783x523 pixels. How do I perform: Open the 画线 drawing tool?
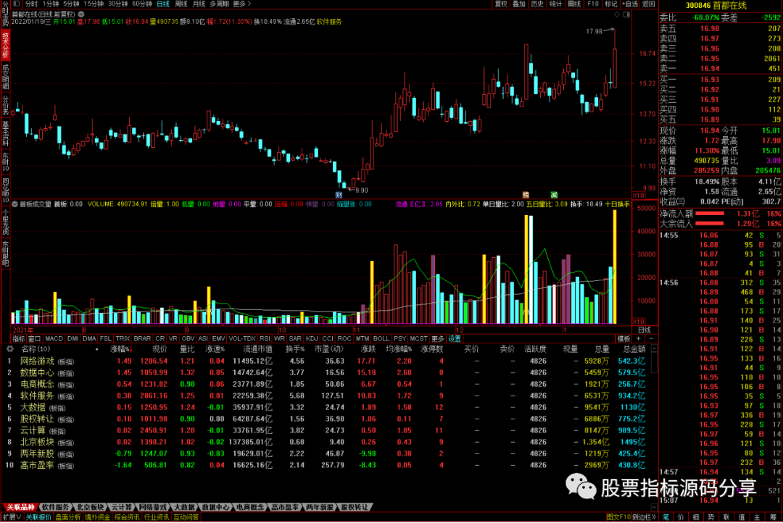point(573,4)
